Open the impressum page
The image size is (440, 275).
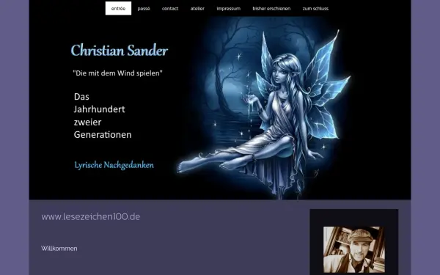(x=228, y=8)
